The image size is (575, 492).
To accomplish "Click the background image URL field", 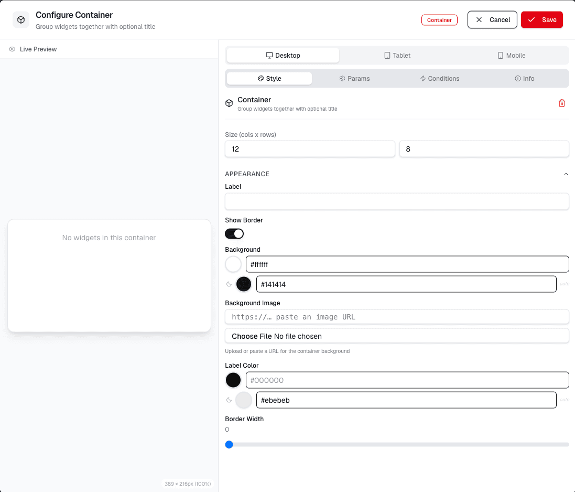I will click(397, 317).
